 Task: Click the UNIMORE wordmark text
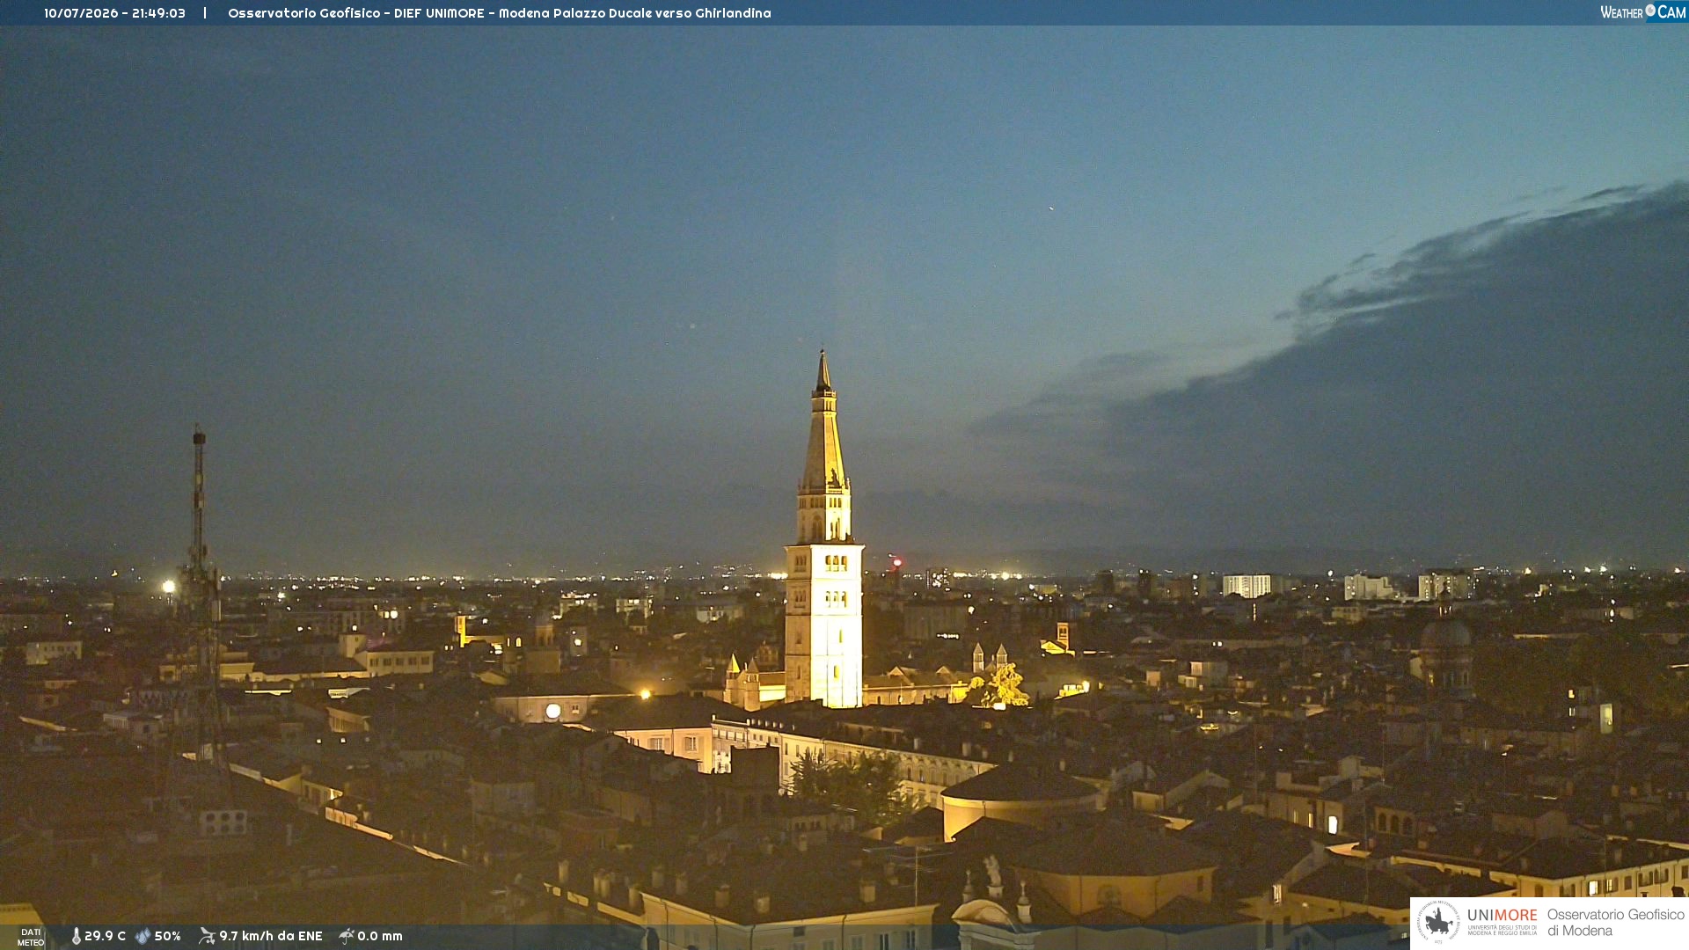[1503, 916]
